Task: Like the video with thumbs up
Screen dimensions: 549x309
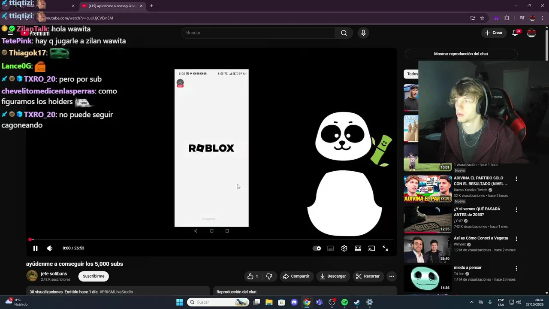Action: coord(253,276)
